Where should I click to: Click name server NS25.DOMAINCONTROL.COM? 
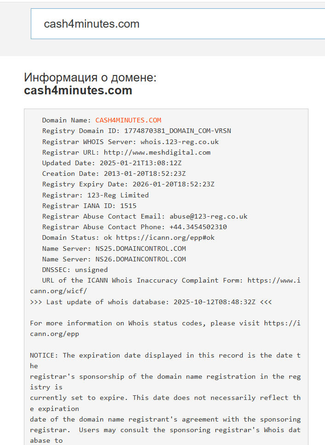tap(141, 249)
